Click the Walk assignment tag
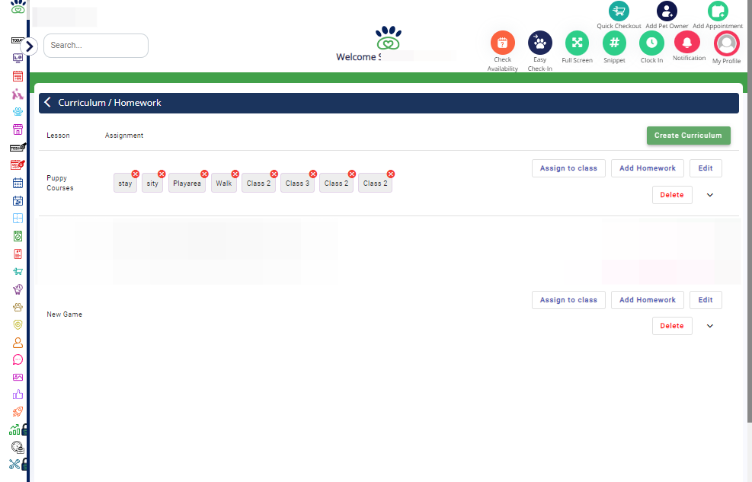Screen dimensions: 752x482 pyautogui.click(x=223, y=184)
